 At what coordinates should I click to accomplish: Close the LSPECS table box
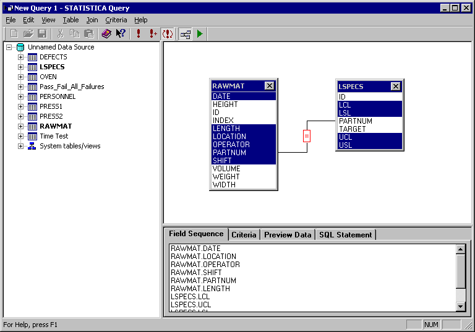(x=395, y=87)
